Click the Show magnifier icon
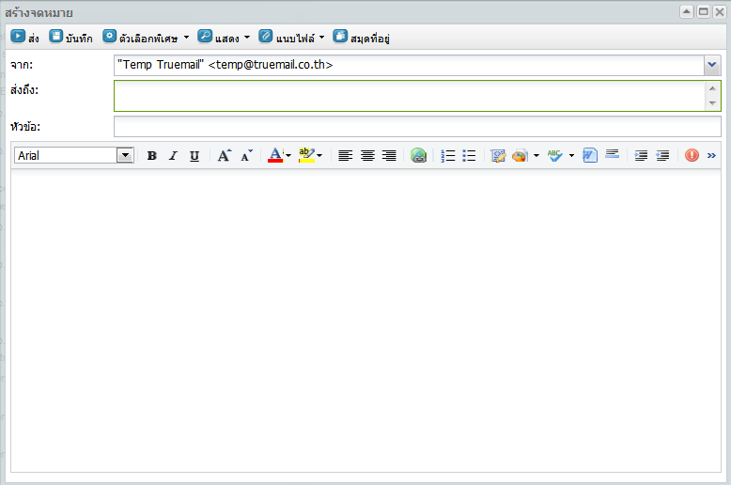731x485 pixels. pos(205,37)
